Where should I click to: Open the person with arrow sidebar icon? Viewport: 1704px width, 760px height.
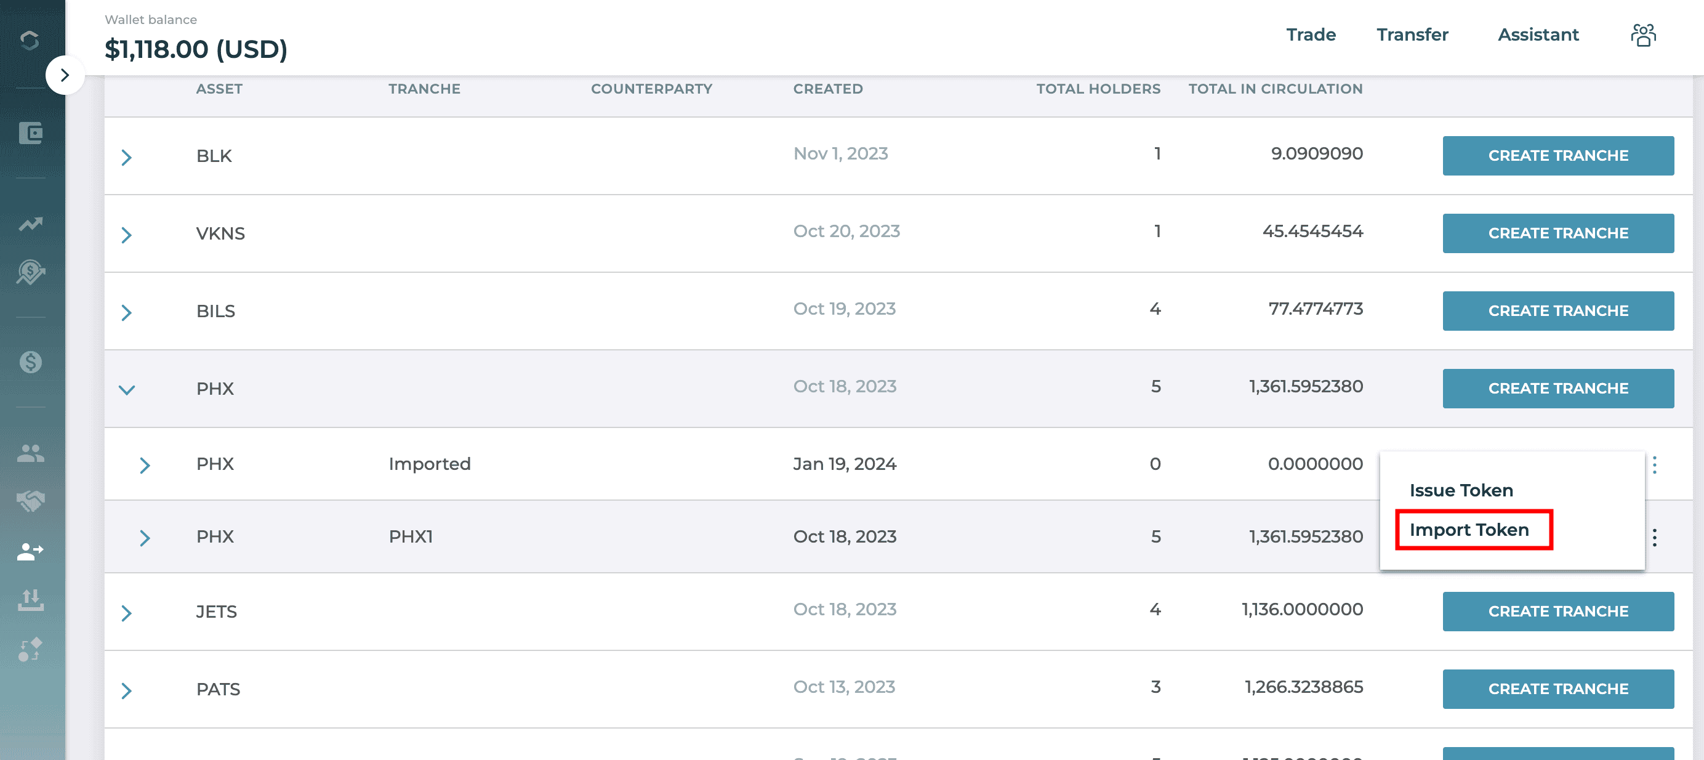tap(30, 551)
